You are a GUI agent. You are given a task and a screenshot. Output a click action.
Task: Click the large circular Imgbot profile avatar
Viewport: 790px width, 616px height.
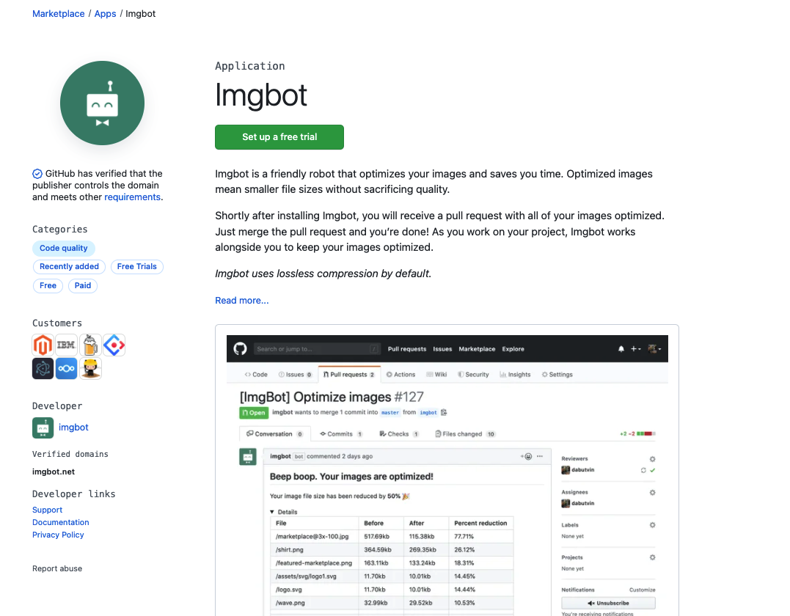pos(102,103)
